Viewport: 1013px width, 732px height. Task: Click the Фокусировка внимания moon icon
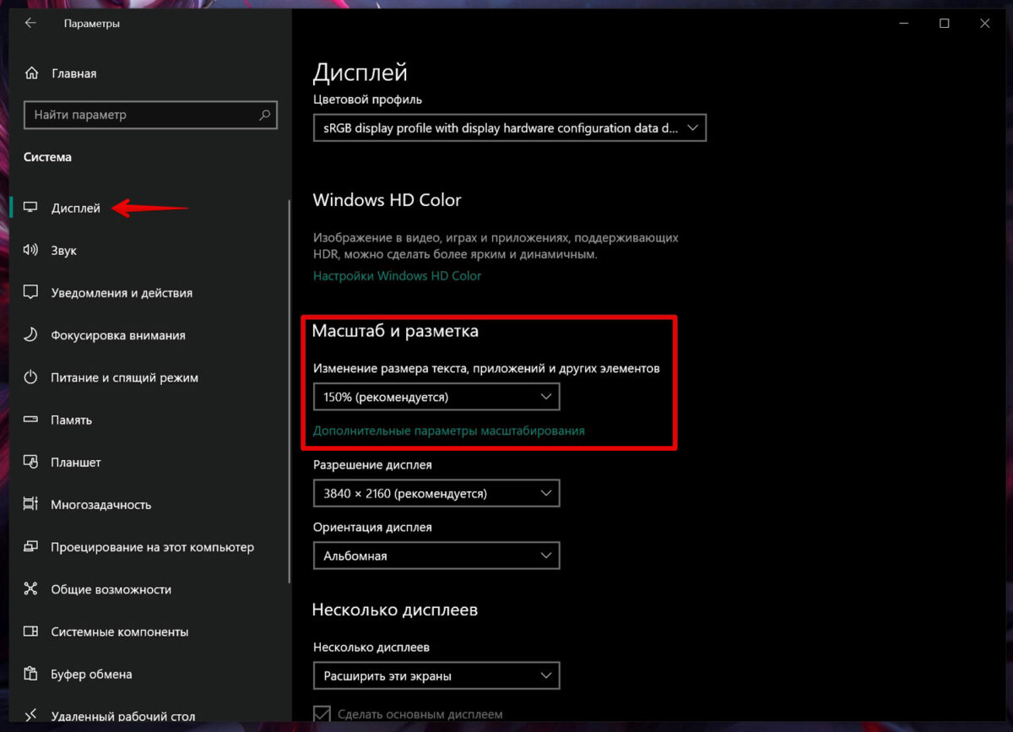coord(31,335)
